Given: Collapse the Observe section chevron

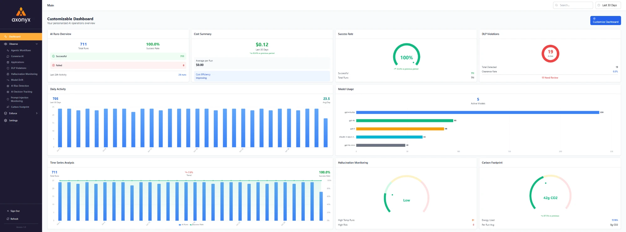Looking at the screenshot, I should (37, 44).
